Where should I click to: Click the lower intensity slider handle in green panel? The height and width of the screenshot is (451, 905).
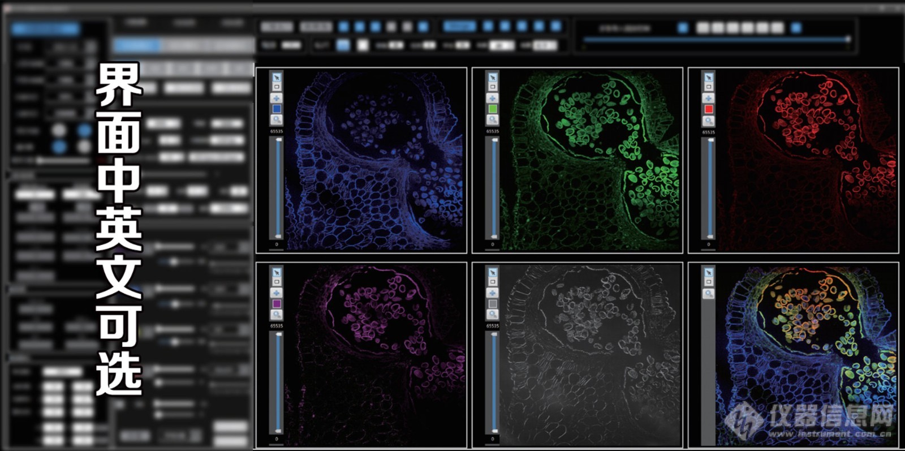click(x=495, y=236)
